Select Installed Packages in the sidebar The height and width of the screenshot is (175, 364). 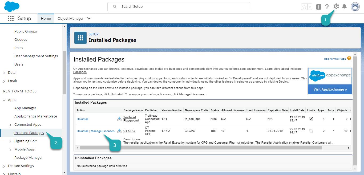[x=29, y=133]
